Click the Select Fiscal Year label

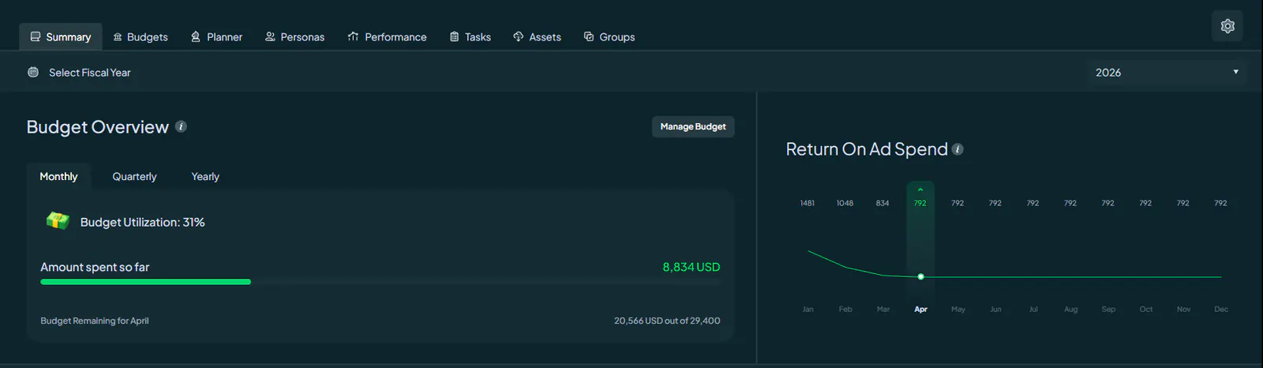(90, 72)
